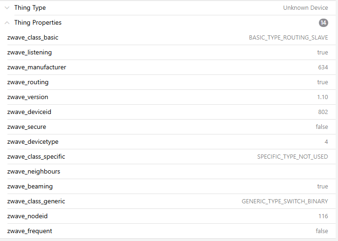Click the Thing Type header label

30,8
